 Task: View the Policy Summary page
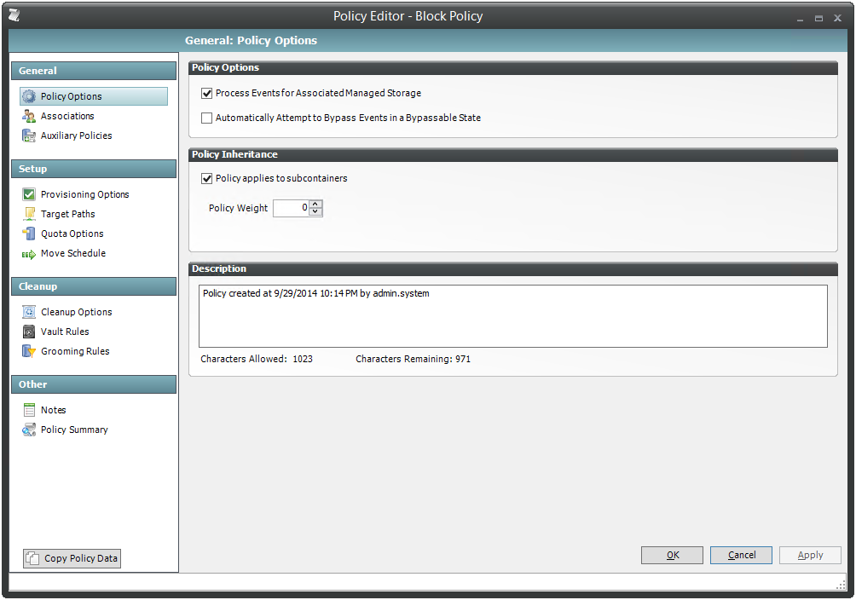(x=74, y=430)
